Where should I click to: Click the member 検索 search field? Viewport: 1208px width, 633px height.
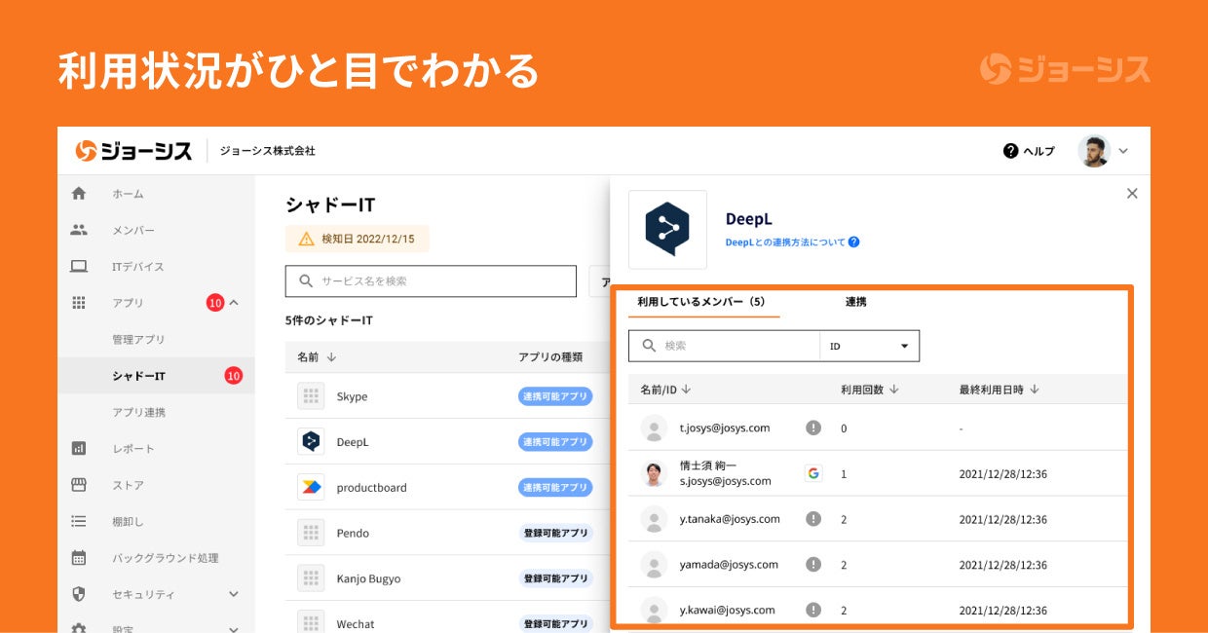724,346
